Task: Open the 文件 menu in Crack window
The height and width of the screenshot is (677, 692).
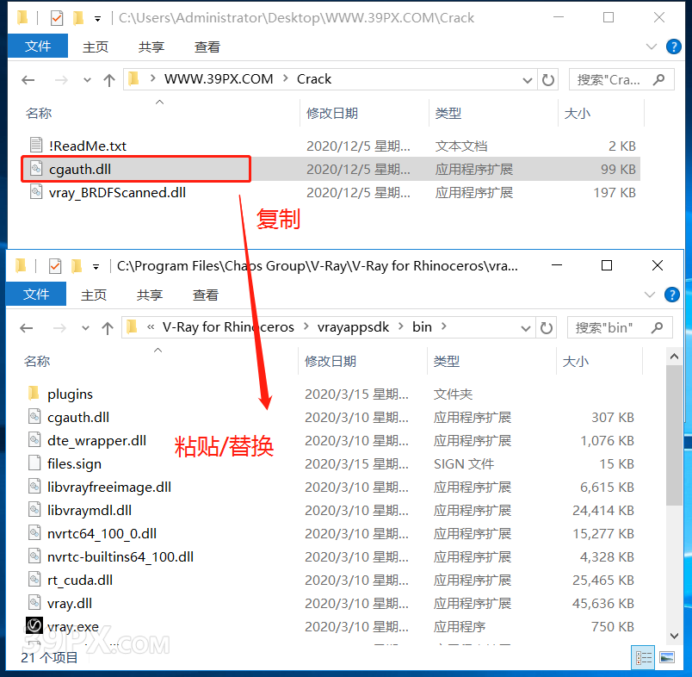Action: (38, 47)
